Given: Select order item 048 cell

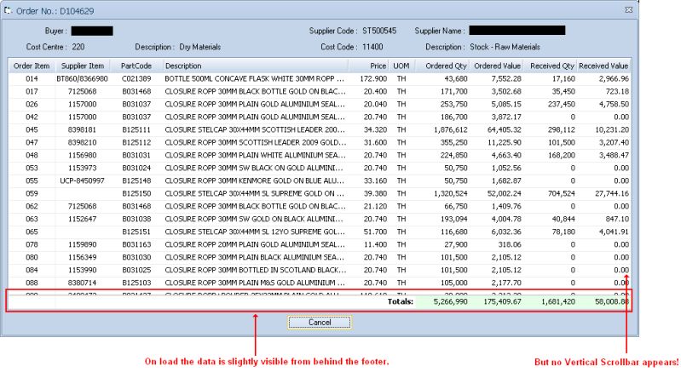Looking at the screenshot, I should 32,155.
